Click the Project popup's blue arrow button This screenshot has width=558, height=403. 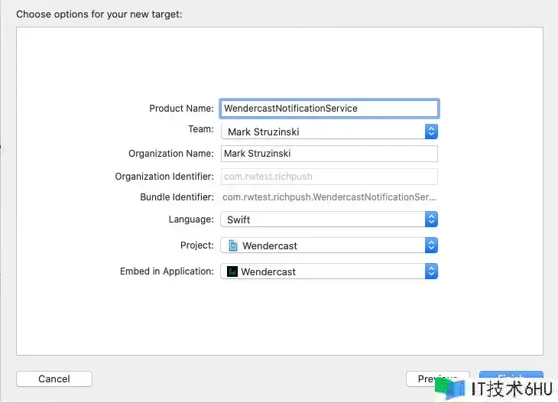[x=431, y=245]
